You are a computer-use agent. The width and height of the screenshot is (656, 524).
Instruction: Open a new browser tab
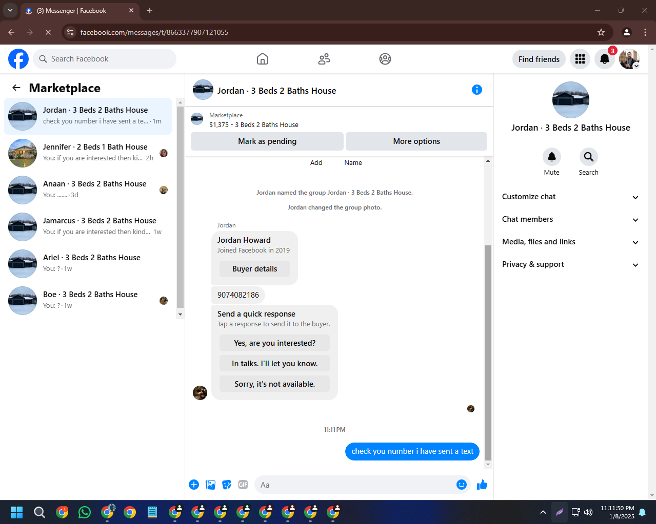[150, 10]
